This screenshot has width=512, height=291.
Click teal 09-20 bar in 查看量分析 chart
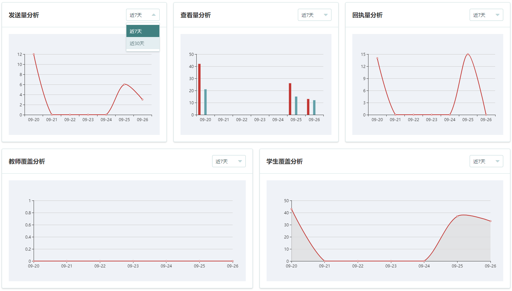tap(205, 102)
